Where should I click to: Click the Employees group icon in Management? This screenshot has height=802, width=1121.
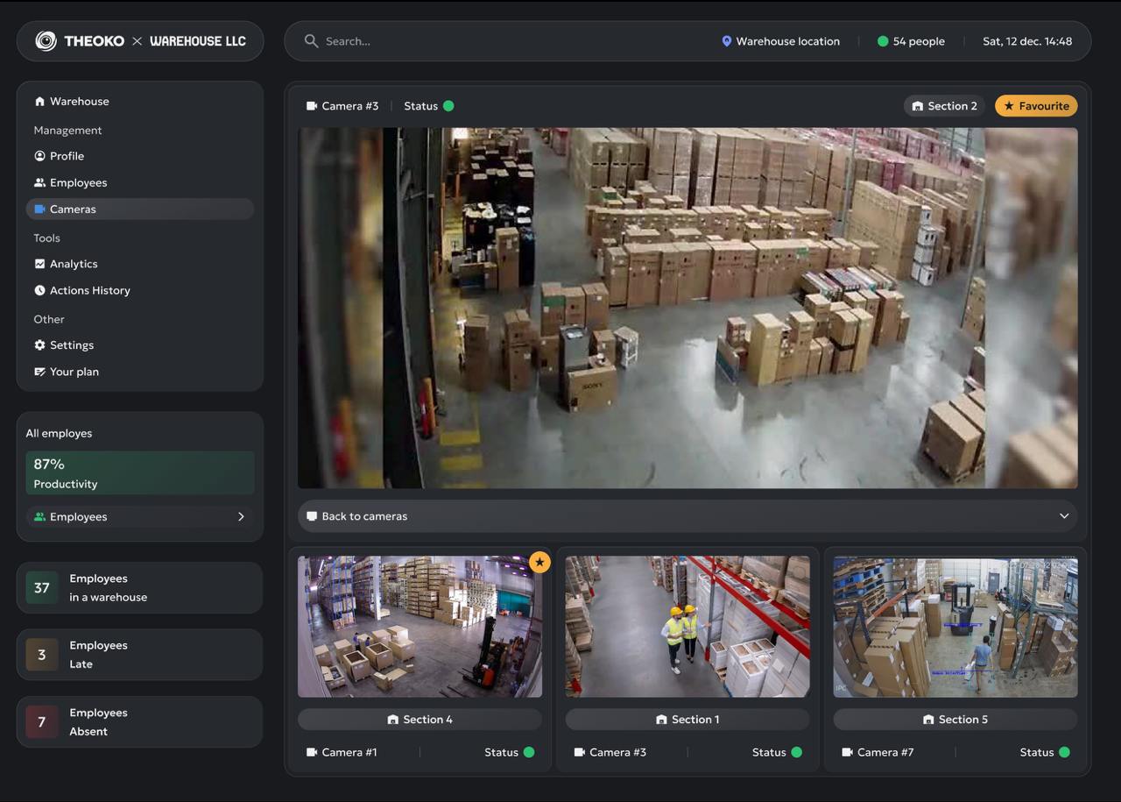(x=39, y=182)
